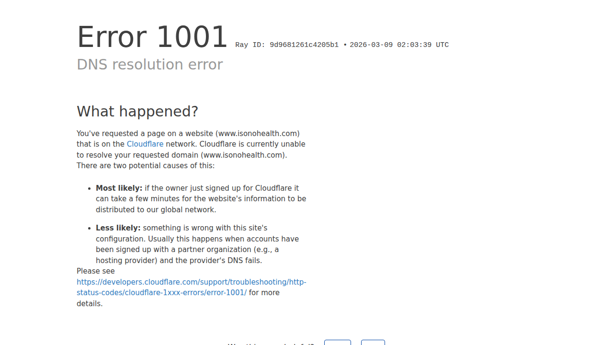
Task: Click the bullet dot separating Ray ID and date
Action: [345, 45]
